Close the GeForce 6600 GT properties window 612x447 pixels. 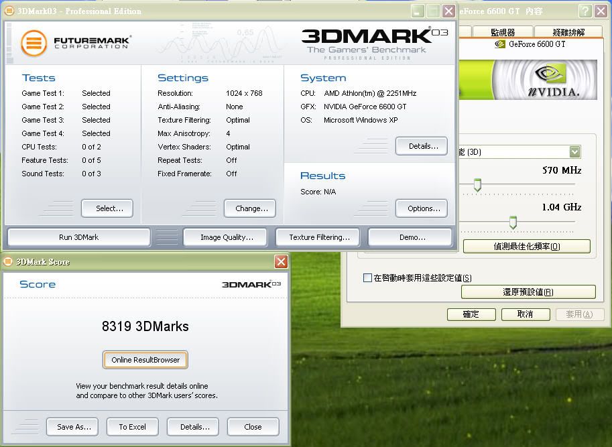[x=601, y=11]
